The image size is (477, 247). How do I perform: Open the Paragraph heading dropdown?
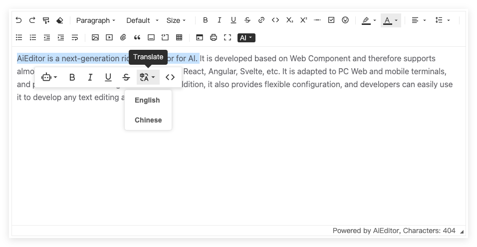[x=95, y=20]
